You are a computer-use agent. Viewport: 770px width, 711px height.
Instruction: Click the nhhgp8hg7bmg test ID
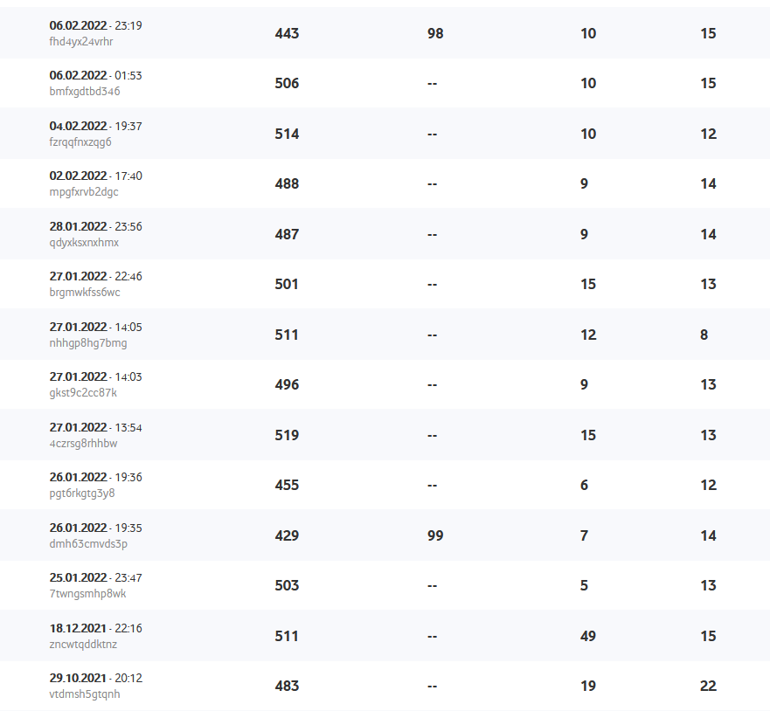(88, 342)
